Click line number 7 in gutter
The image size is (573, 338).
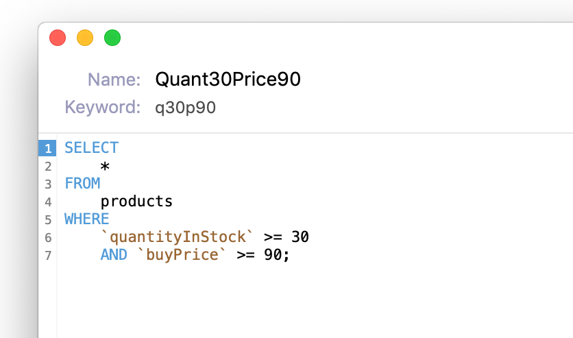tap(48, 256)
